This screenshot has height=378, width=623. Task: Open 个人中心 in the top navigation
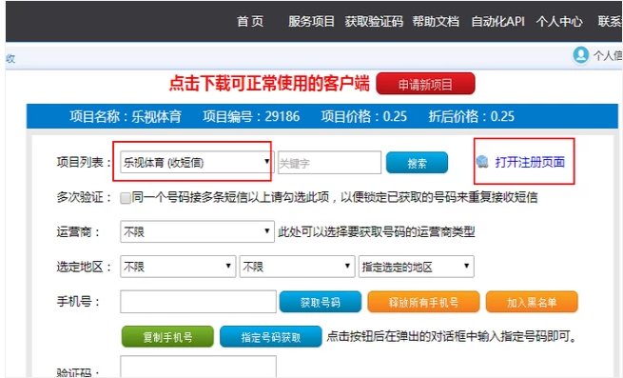559,21
